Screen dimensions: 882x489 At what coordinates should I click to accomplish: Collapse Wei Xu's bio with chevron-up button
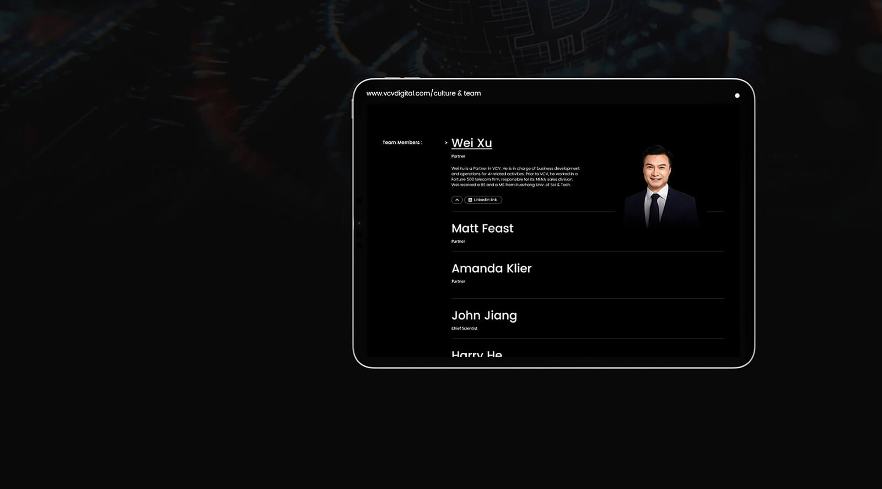point(456,200)
